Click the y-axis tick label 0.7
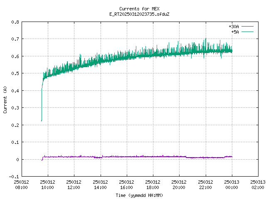The height and width of the screenshot is (199, 266). 15,39
